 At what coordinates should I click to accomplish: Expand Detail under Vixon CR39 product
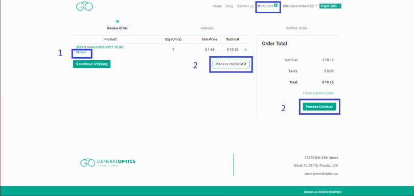[81, 52]
